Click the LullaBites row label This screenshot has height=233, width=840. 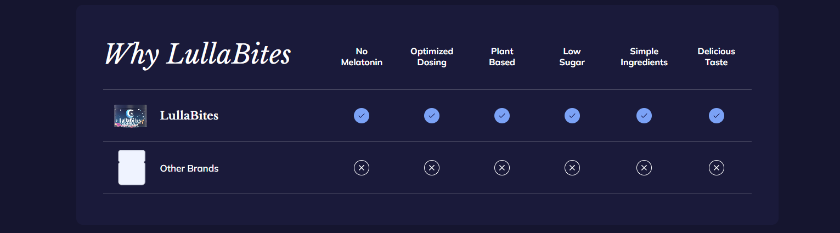[189, 116]
